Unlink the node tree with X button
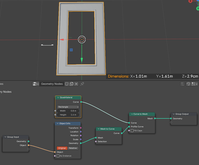 point(76,84)
